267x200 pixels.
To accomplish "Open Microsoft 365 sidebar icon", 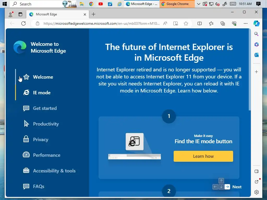I will (x=257, y=45).
